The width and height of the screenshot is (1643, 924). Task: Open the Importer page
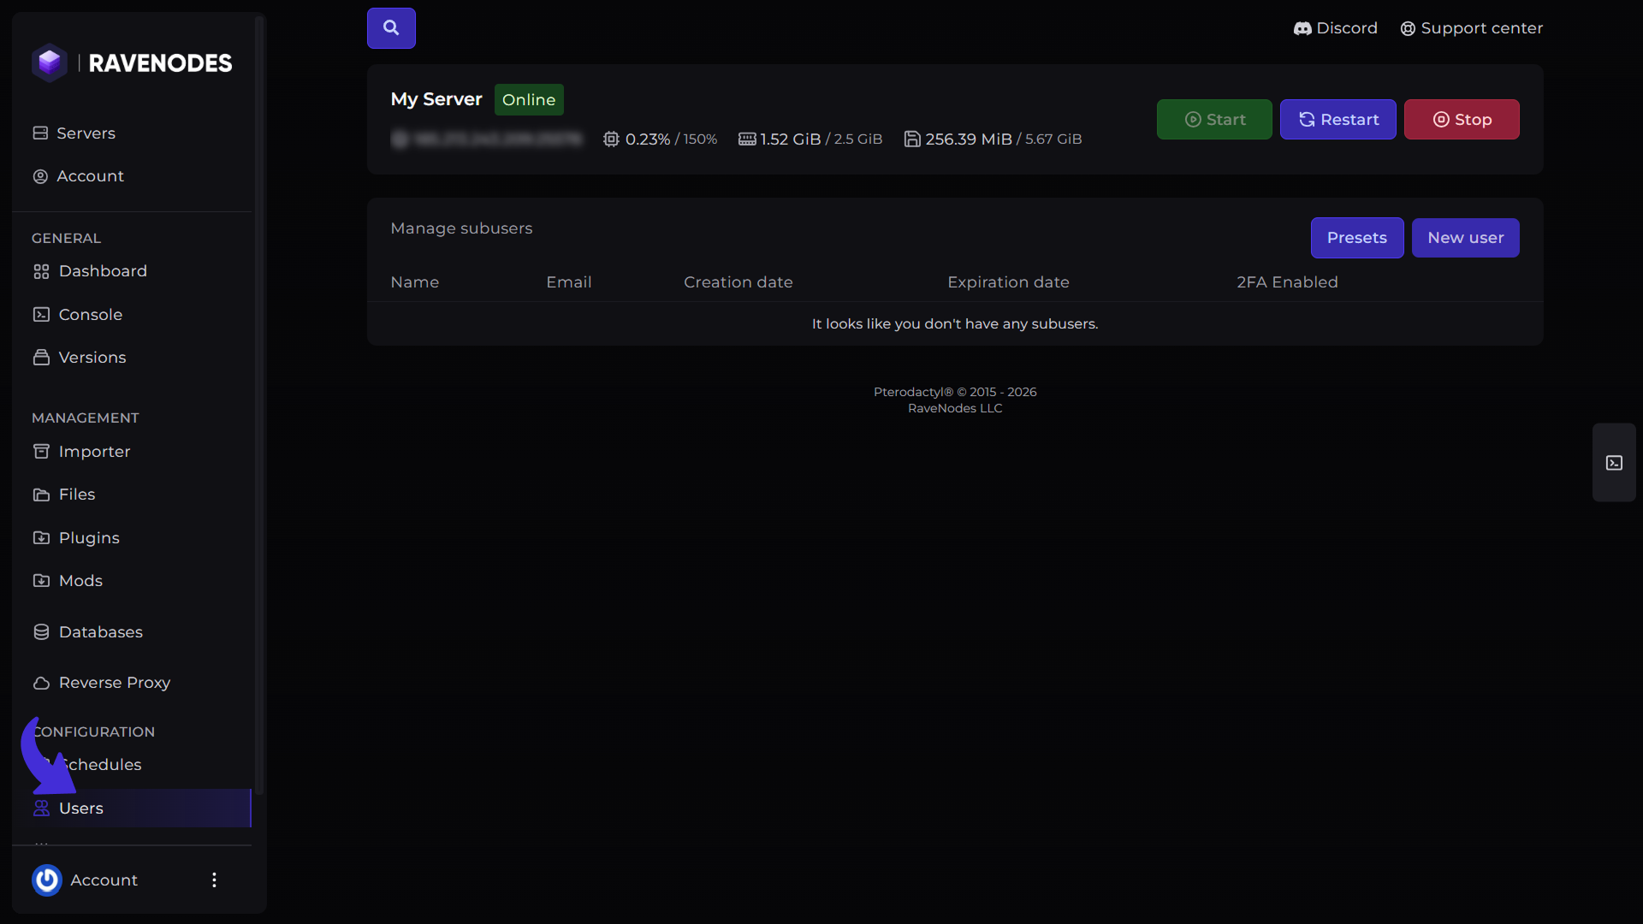(x=82, y=452)
